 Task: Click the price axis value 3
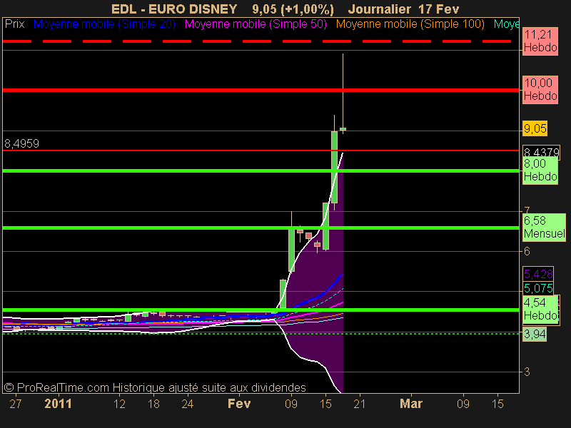pyautogui.click(x=527, y=372)
